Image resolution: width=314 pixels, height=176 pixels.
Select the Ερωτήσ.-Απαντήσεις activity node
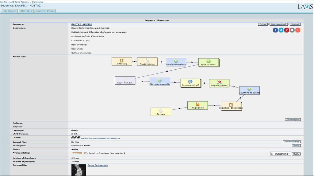[x=176, y=62]
